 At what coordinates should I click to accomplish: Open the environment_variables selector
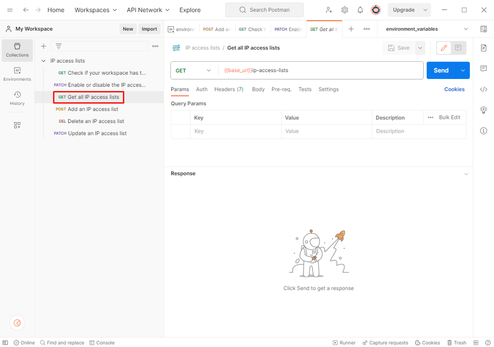coord(427,29)
